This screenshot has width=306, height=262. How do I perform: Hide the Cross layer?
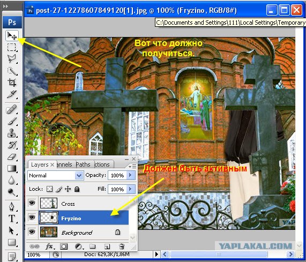point(32,203)
